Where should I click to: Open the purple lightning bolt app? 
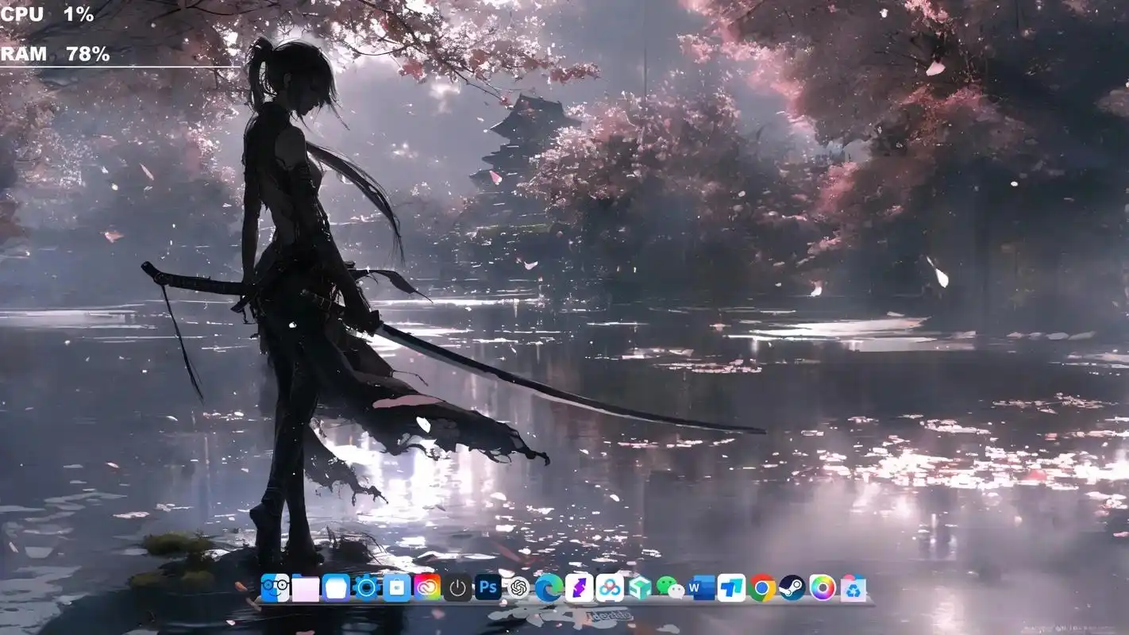point(579,588)
